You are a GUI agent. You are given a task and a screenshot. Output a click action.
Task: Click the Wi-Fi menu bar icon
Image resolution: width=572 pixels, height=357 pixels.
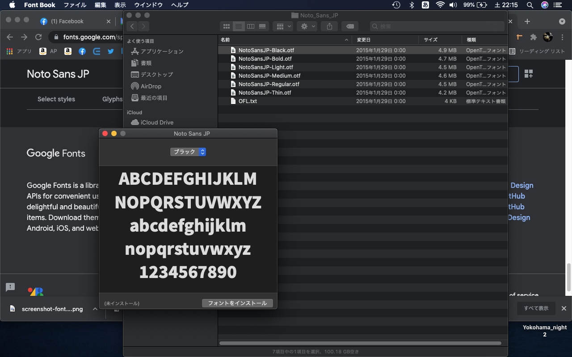pos(440,5)
